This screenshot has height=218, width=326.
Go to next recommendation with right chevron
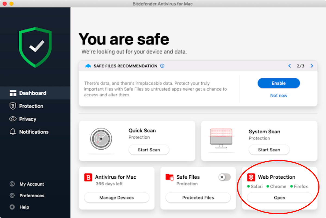tap(312, 66)
